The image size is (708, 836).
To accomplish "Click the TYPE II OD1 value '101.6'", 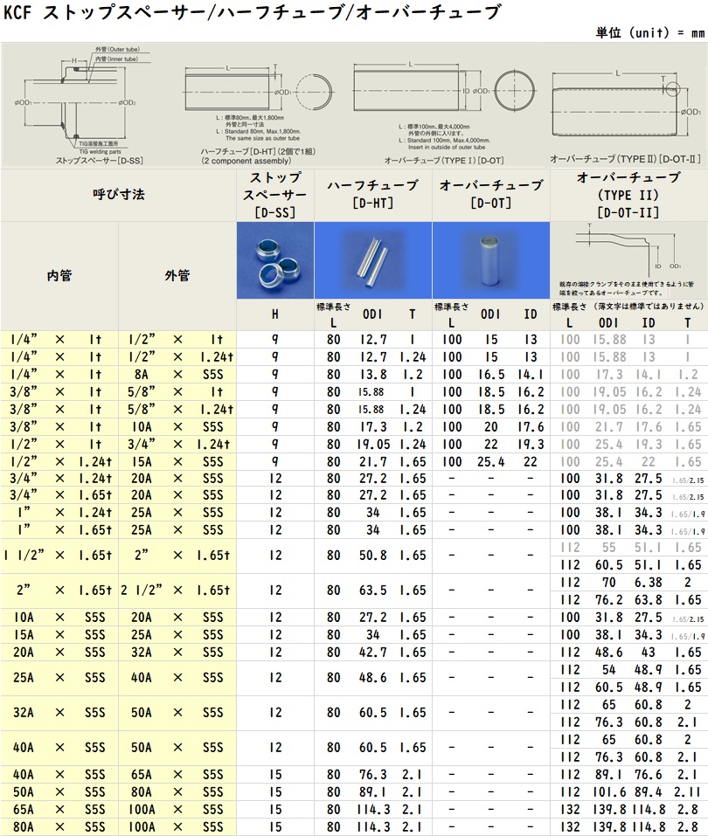I will tap(609, 792).
